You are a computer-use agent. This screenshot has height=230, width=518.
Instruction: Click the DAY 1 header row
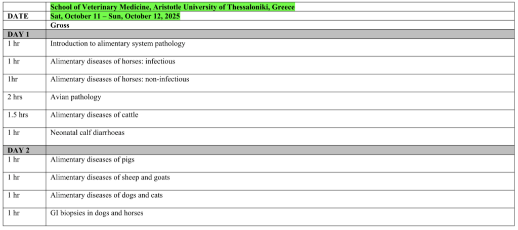[x=258, y=34]
